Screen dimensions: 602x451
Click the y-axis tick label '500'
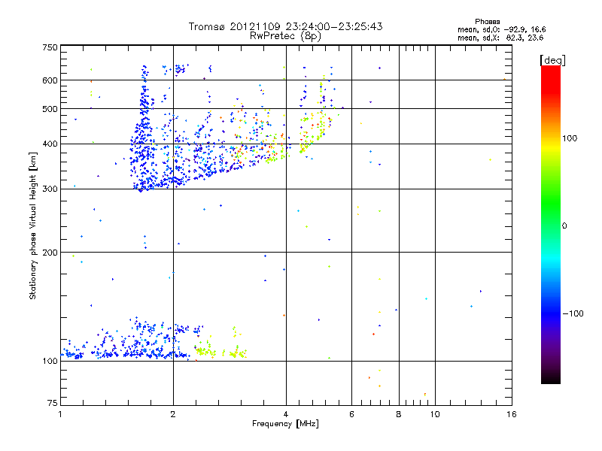click(50, 108)
